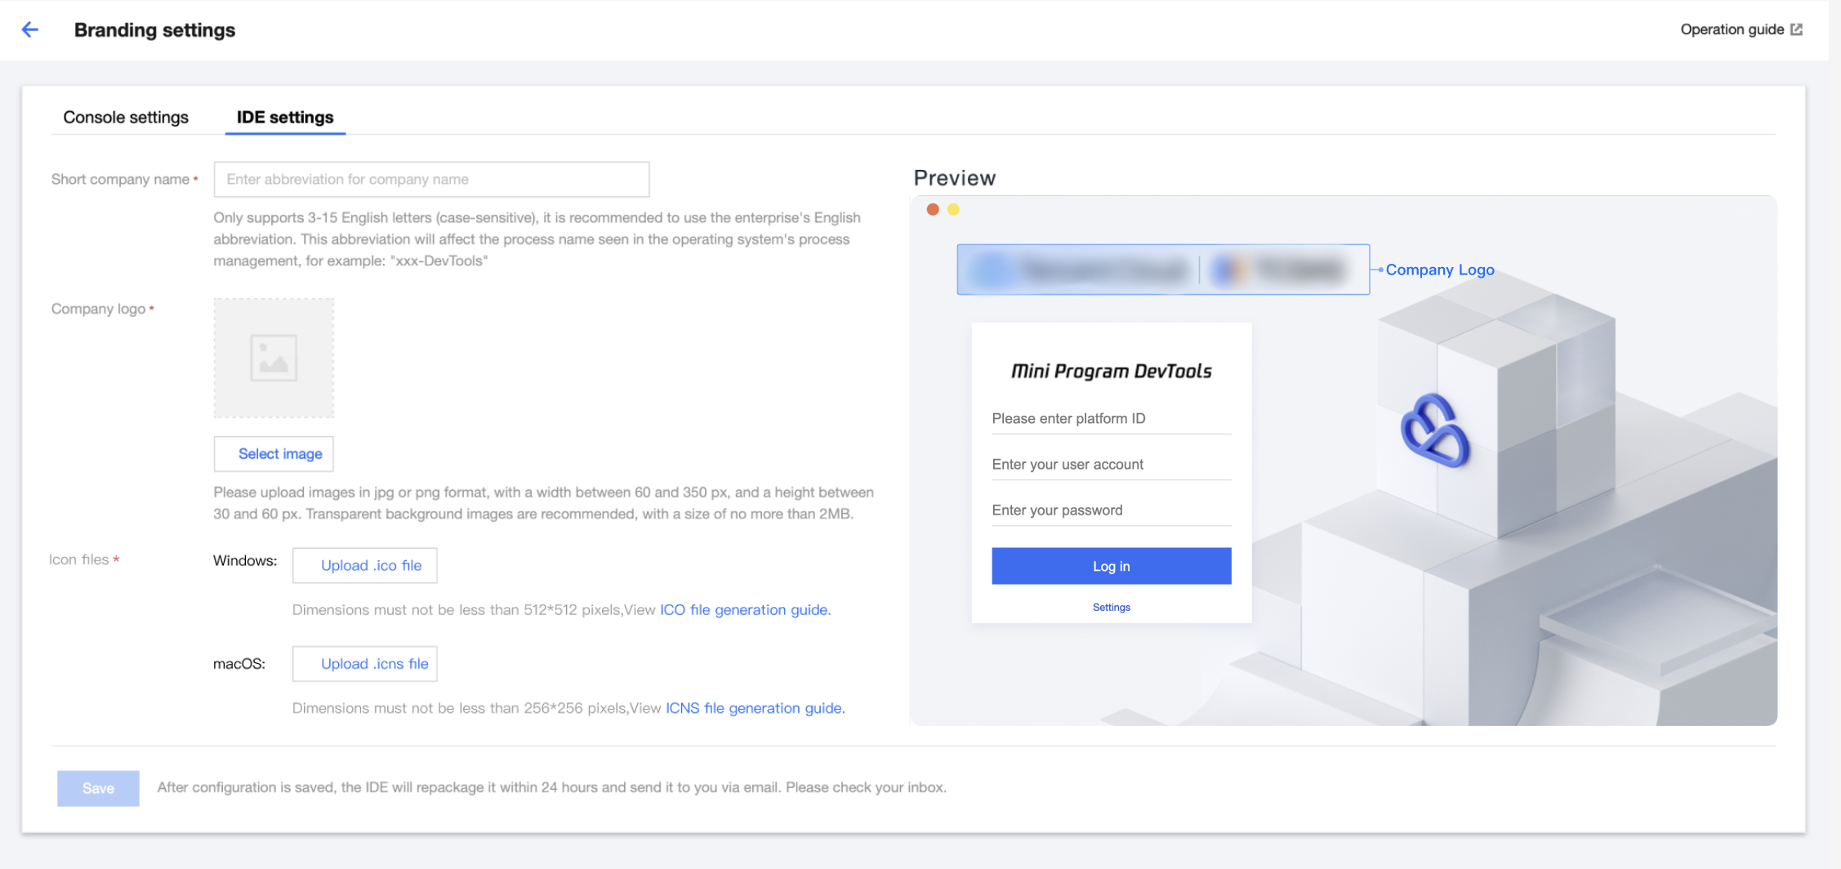The height and width of the screenshot is (869, 1841).
Task: Select the IDE settings tab
Action: point(285,118)
